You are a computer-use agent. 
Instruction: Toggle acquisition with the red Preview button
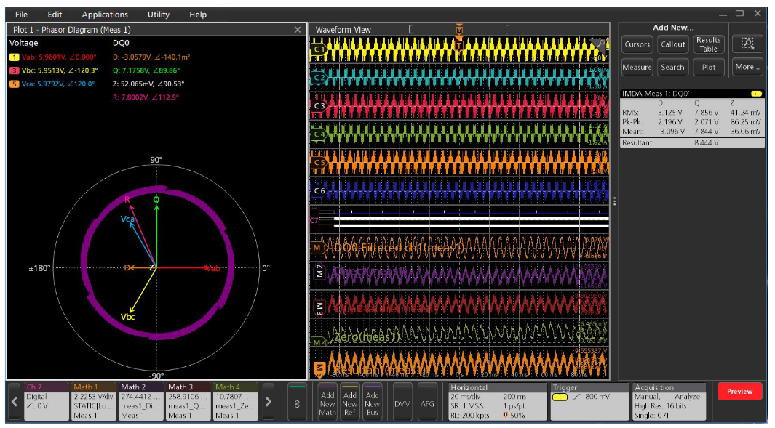(x=740, y=390)
